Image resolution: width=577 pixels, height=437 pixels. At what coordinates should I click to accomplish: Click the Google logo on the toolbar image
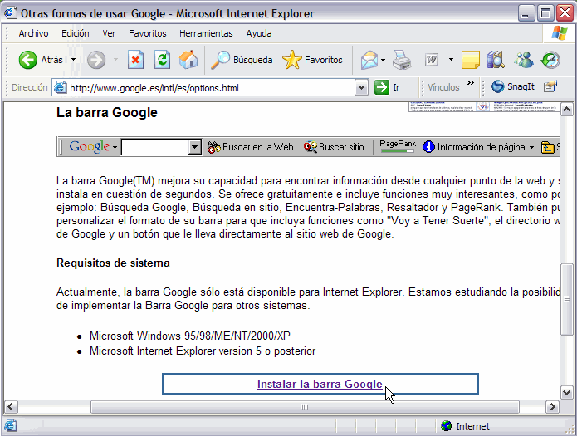(90, 146)
